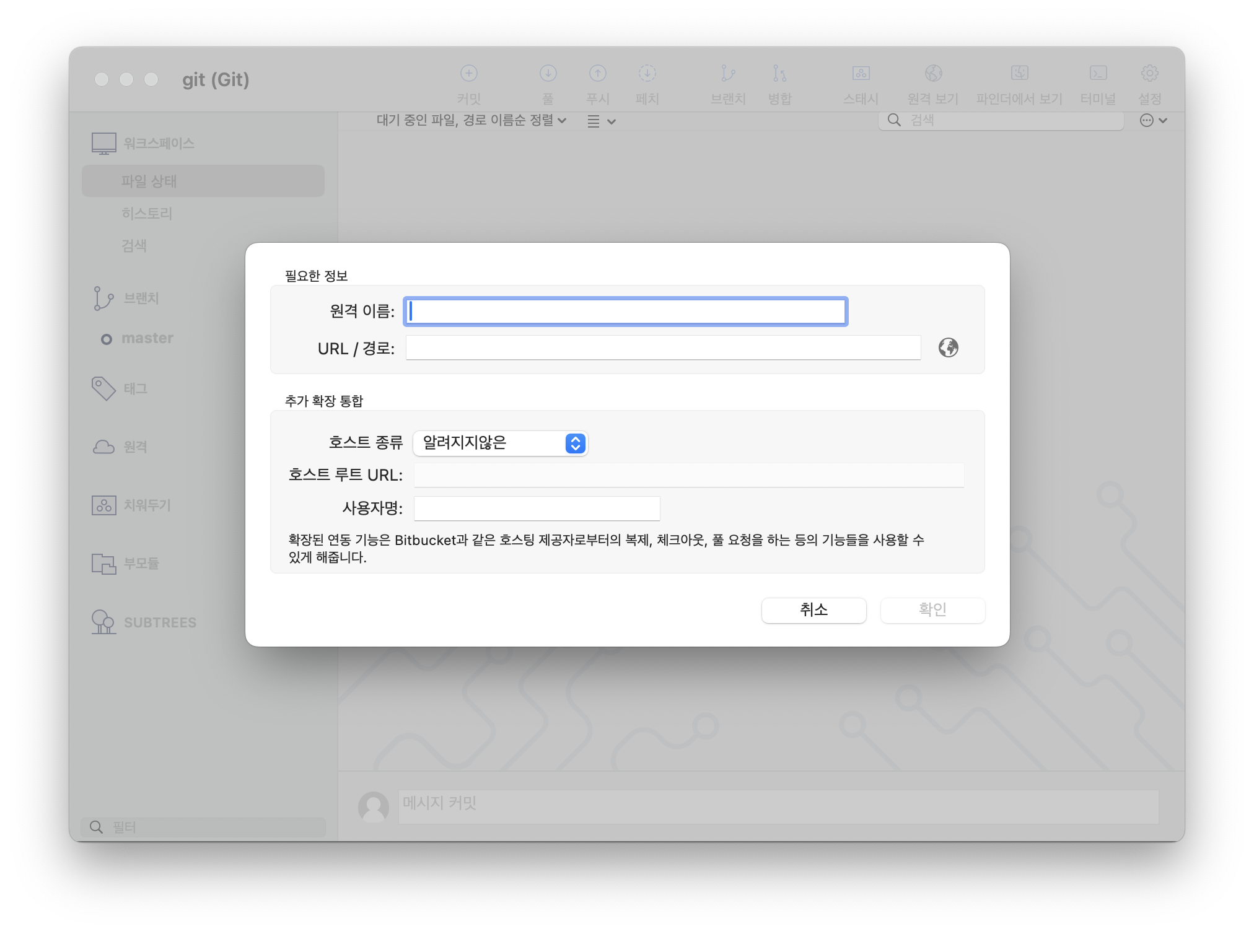Open the host type (호스트 종류) dropdown
The height and width of the screenshot is (934, 1254).
(x=501, y=443)
